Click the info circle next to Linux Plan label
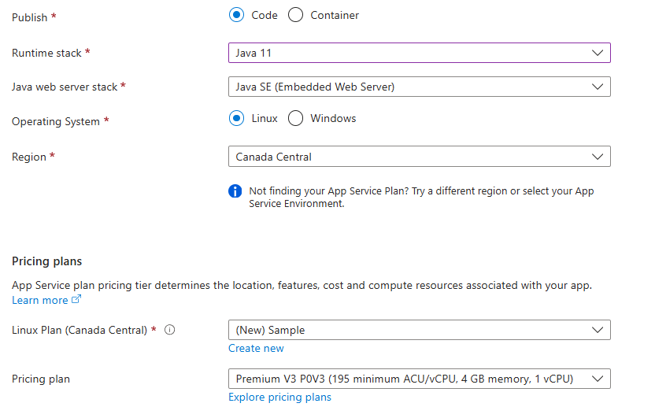The height and width of the screenshot is (418, 655). pyautogui.click(x=169, y=330)
